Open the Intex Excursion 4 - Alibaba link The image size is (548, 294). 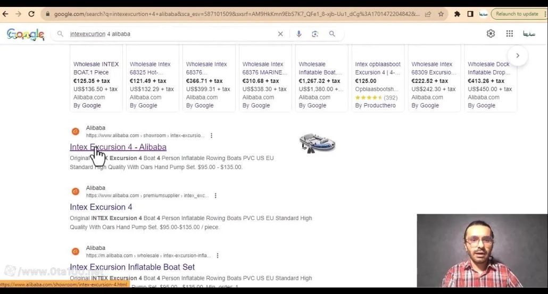(x=118, y=147)
